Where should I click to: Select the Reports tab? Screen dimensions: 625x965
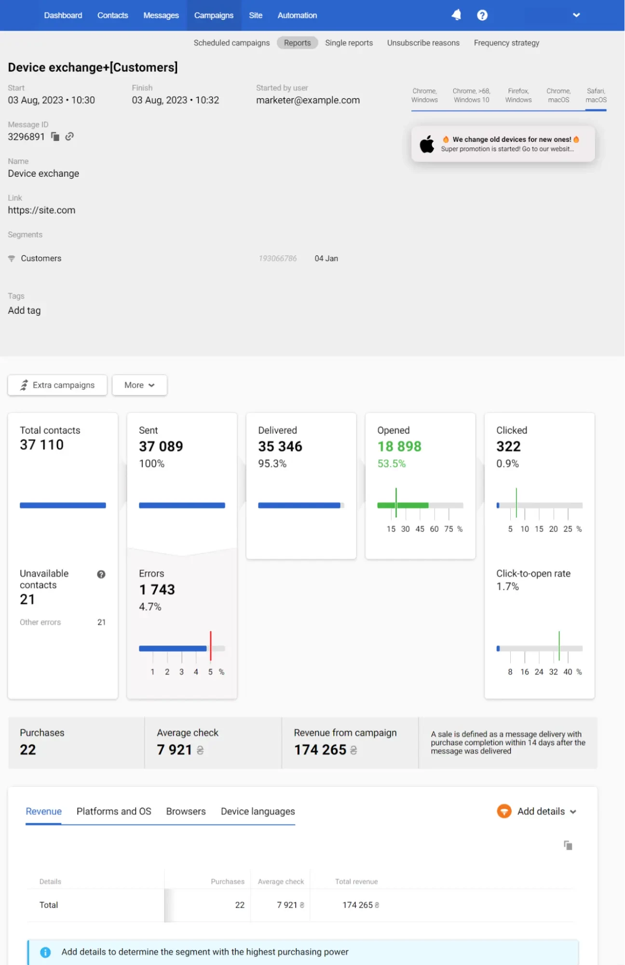(x=297, y=43)
